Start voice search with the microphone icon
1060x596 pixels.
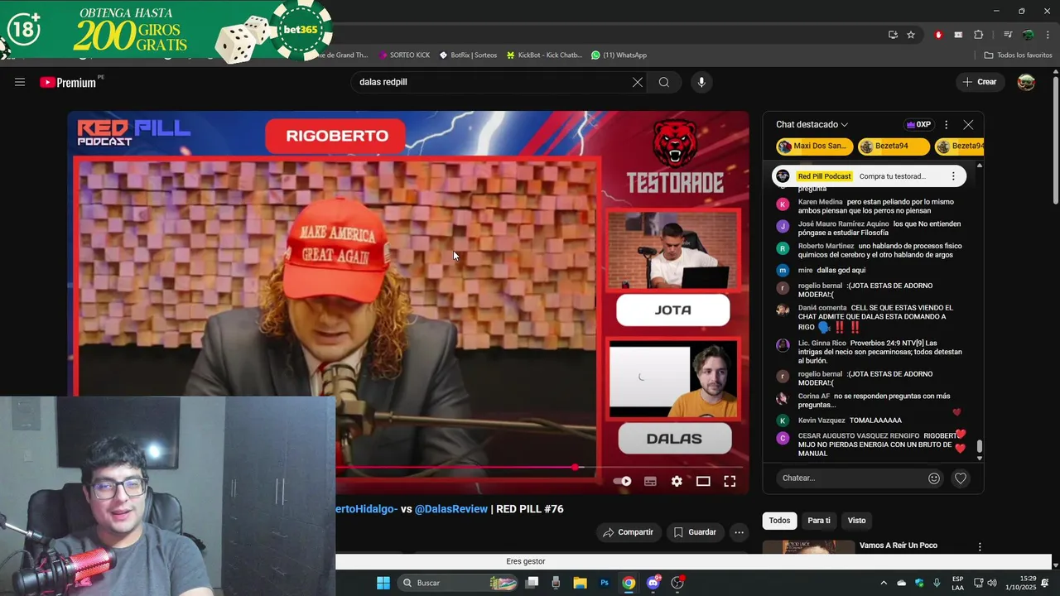[701, 82]
